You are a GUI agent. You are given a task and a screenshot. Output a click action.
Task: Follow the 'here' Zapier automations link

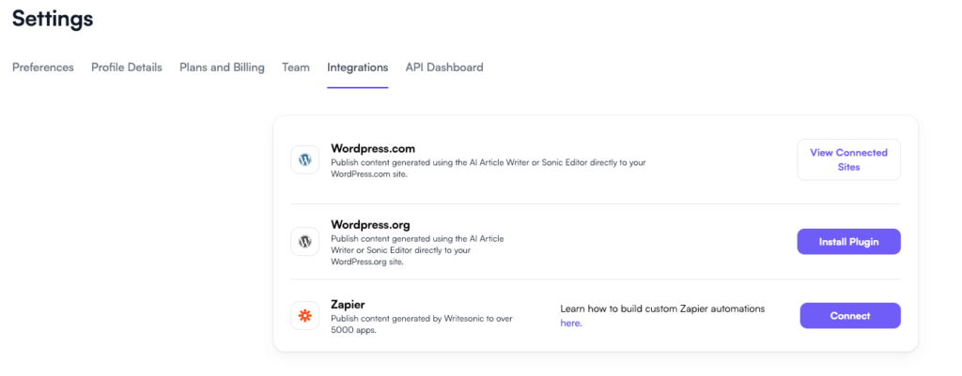pyautogui.click(x=571, y=323)
